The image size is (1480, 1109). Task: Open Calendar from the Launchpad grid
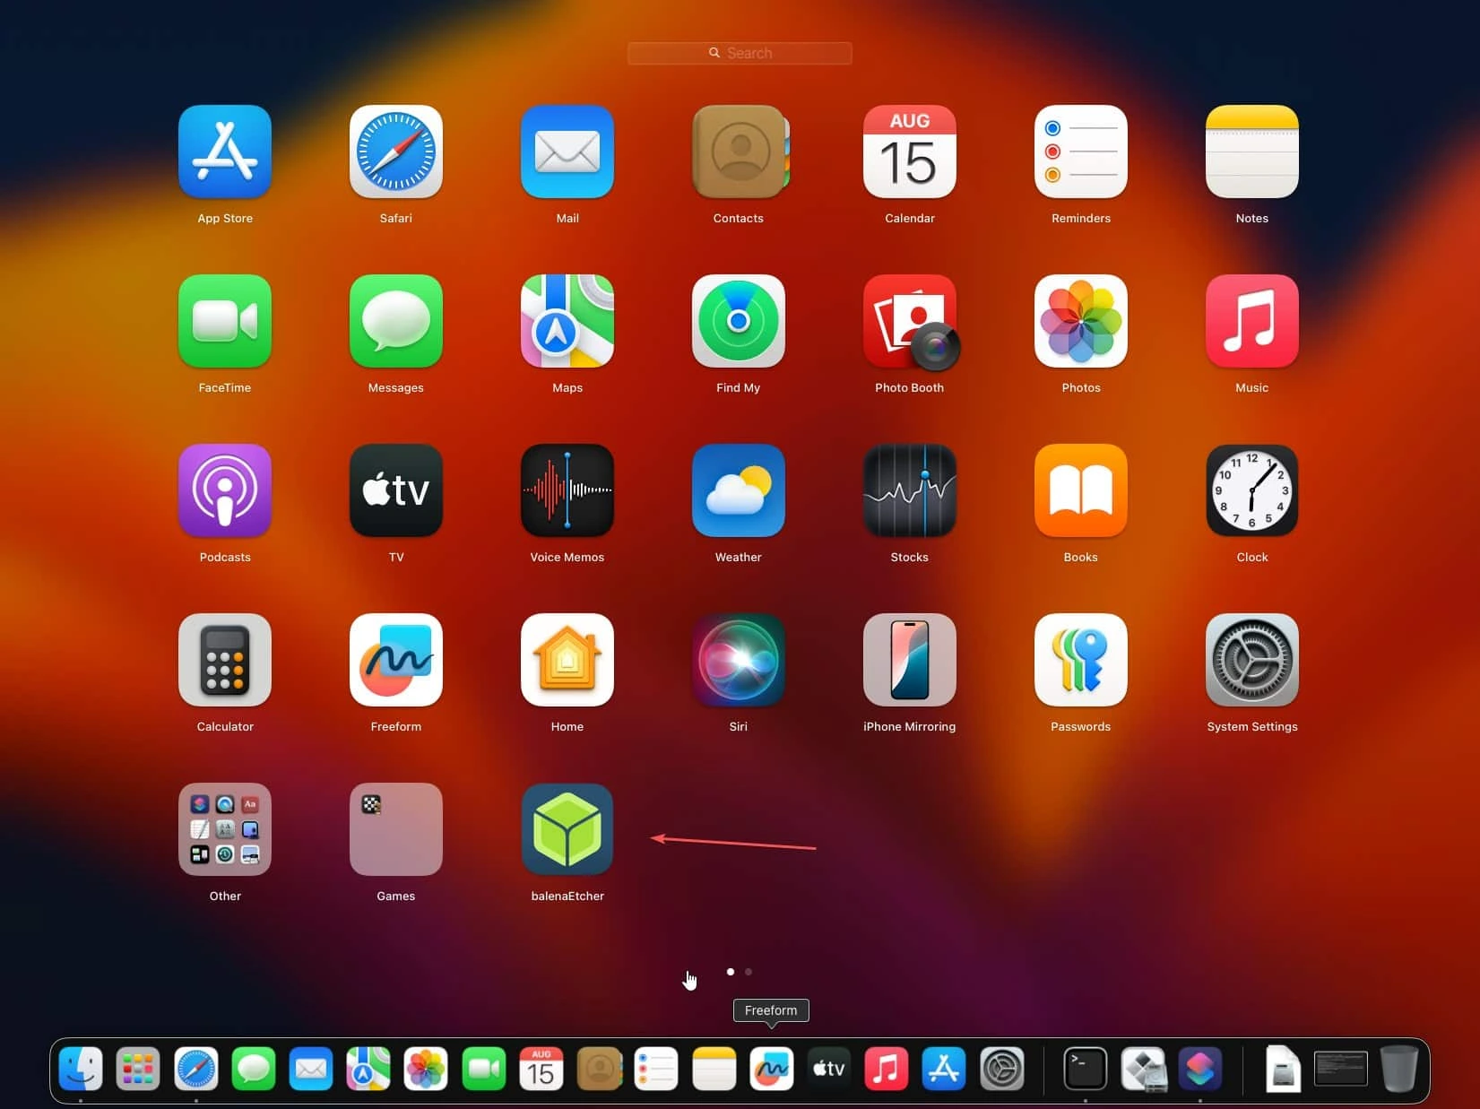point(910,152)
